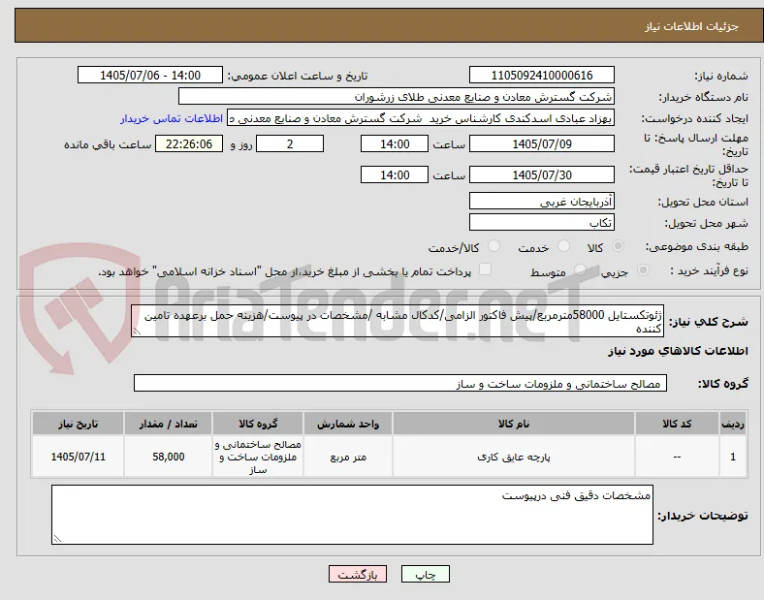
Task: Click the price validity date 1405/07/30
Action: tap(542, 174)
